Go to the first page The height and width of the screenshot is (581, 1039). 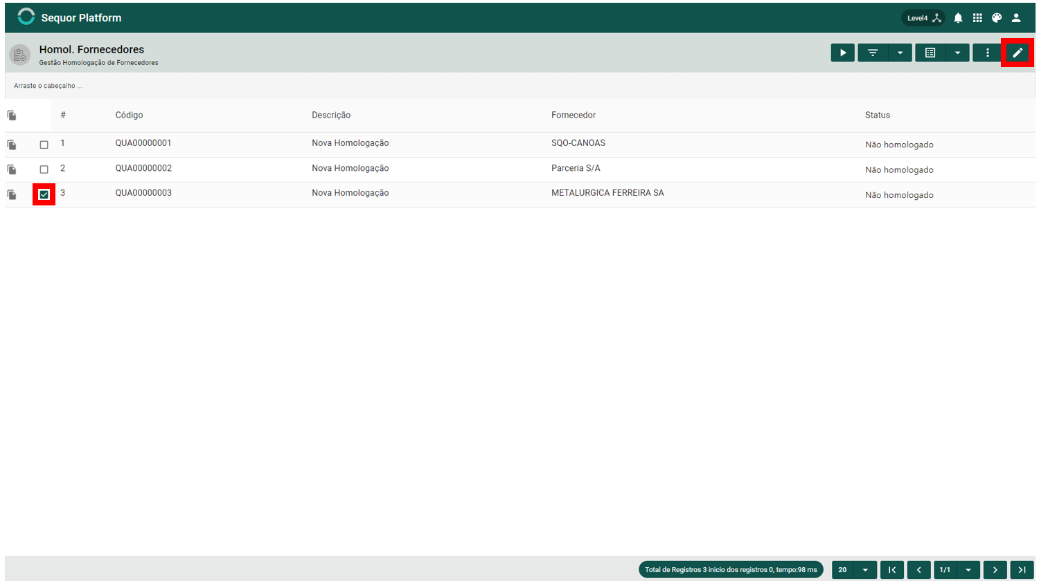tap(892, 570)
